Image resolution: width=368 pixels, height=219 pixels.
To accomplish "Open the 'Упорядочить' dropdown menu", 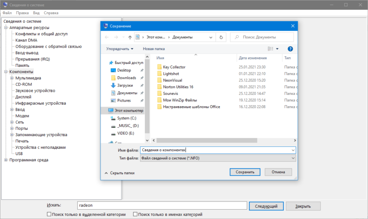I will 119,48.
